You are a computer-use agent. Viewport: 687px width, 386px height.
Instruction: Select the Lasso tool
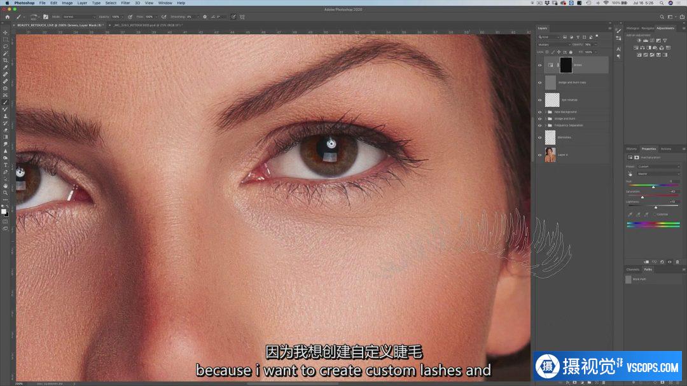point(5,46)
